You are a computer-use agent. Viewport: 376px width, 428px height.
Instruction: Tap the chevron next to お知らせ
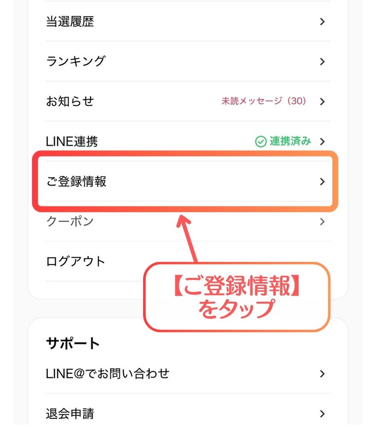pos(323,102)
